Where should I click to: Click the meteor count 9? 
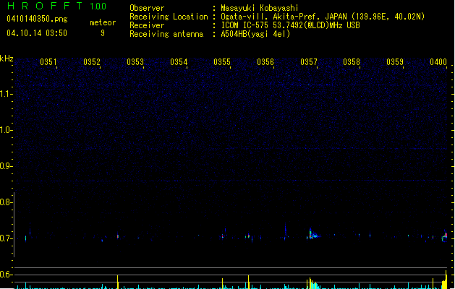tap(103, 33)
